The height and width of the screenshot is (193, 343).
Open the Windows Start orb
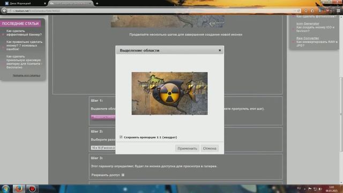(x=5, y=189)
